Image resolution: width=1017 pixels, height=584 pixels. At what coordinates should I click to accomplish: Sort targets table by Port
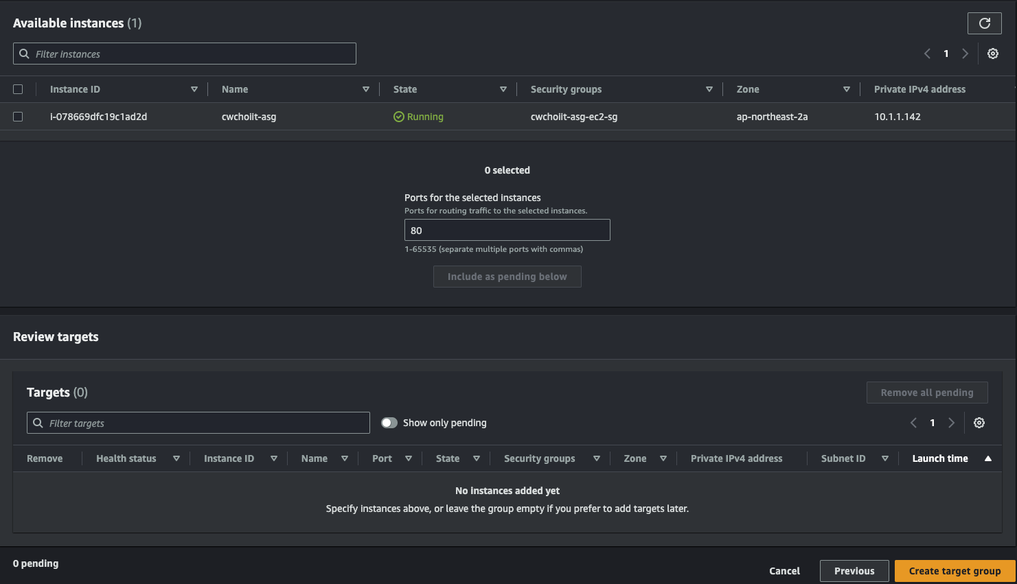tap(409, 458)
